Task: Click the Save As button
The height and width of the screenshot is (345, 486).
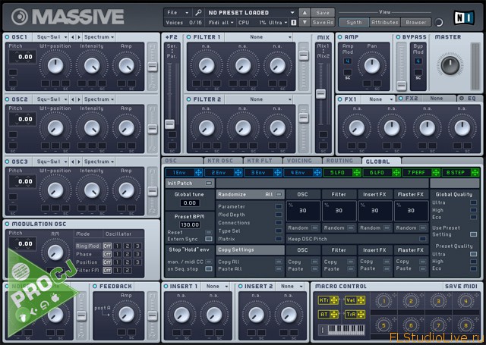Action: [323, 23]
